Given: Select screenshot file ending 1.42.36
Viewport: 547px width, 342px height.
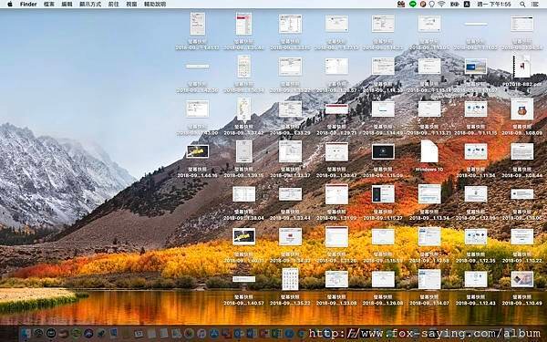Looking at the screenshot, I should pos(198,67).
